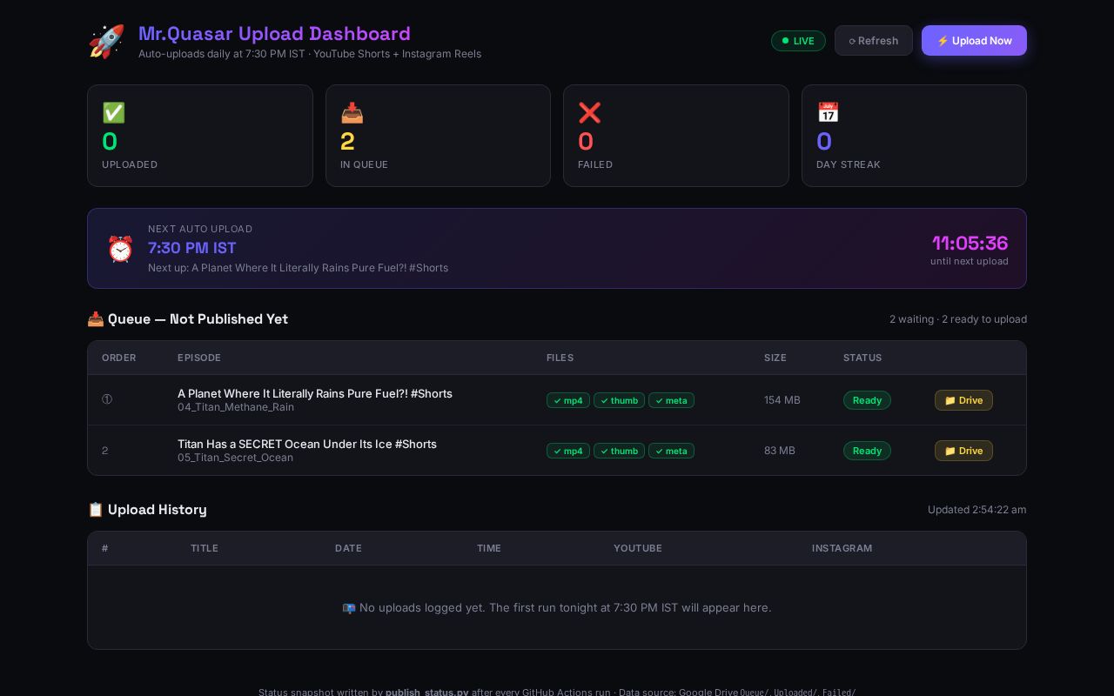Click folder name 04_Titan_Methane_Rain
Image resolution: width=1114 pixels, height=696 pixels.
[236, 407]
